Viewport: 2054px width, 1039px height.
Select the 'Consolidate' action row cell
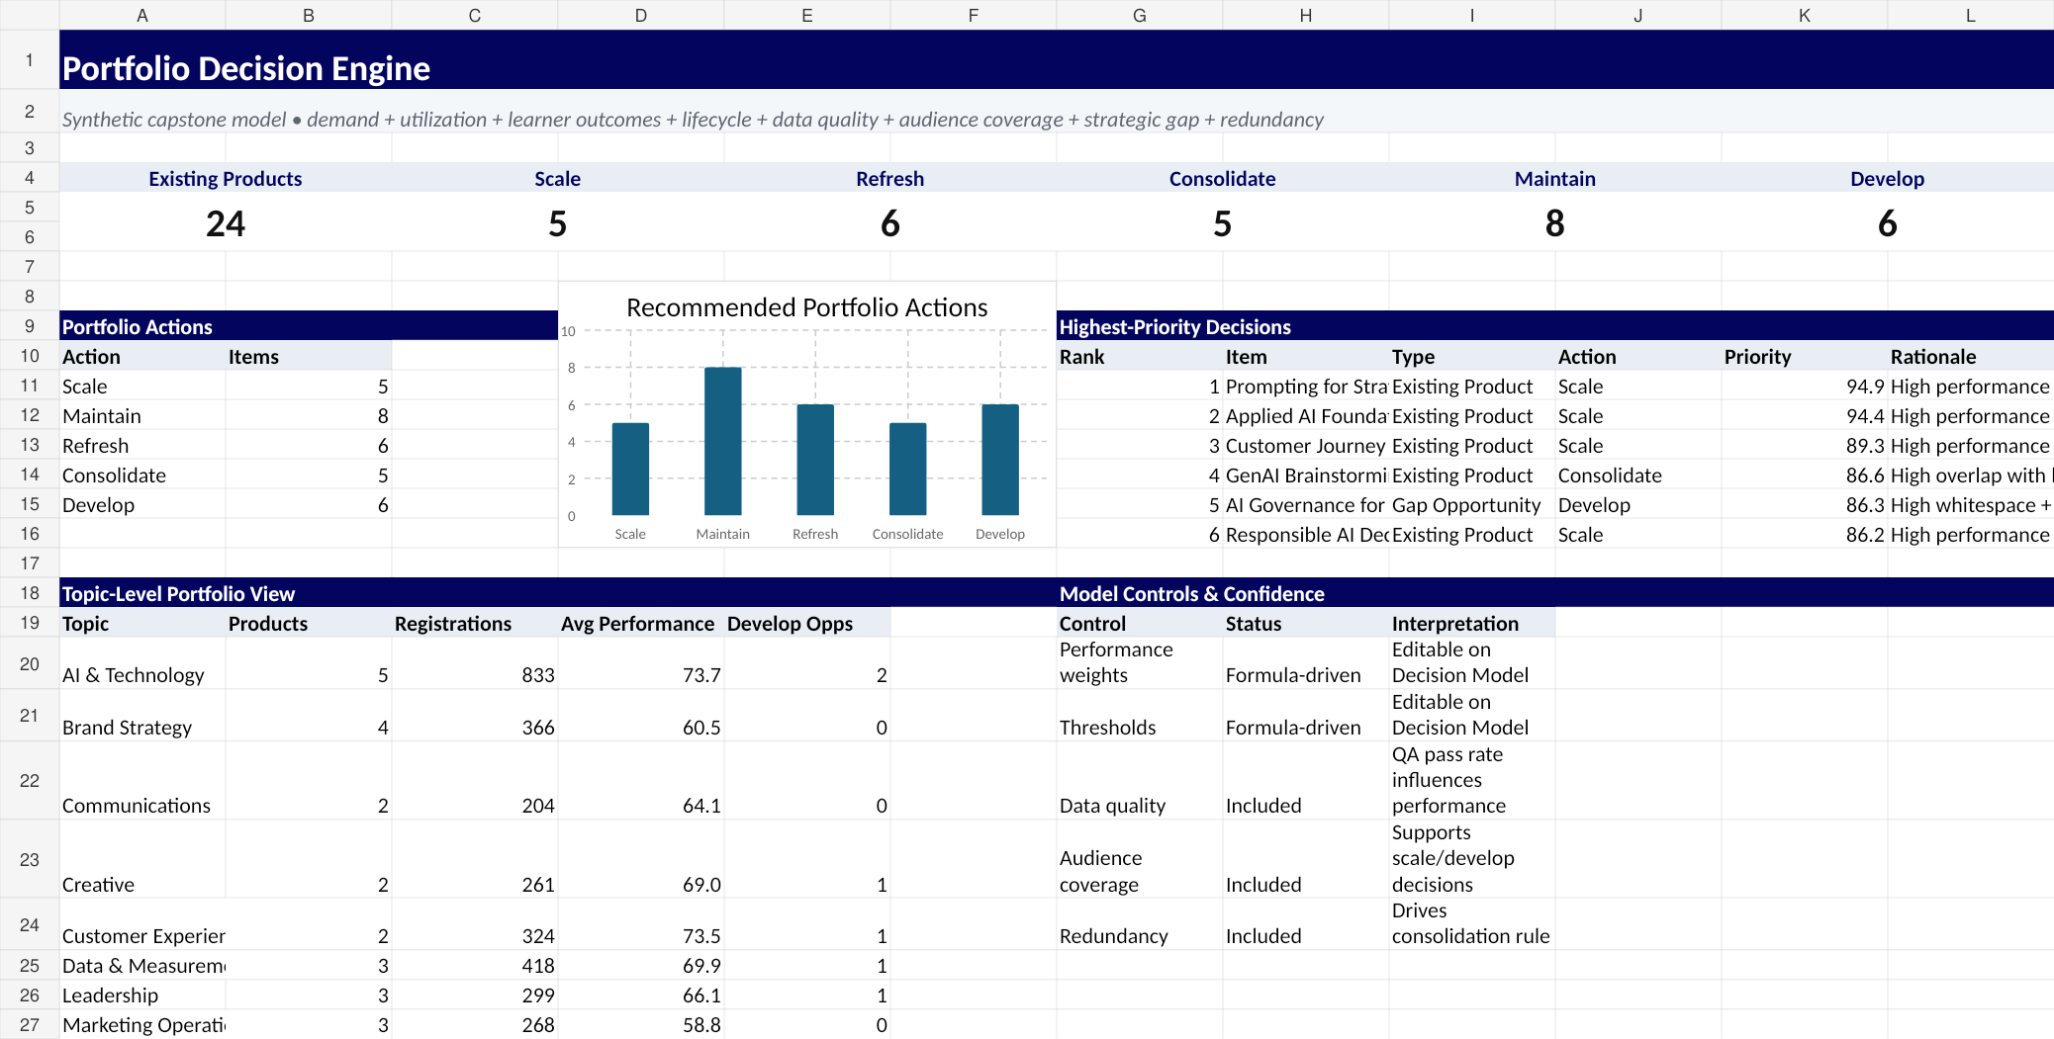142,476
